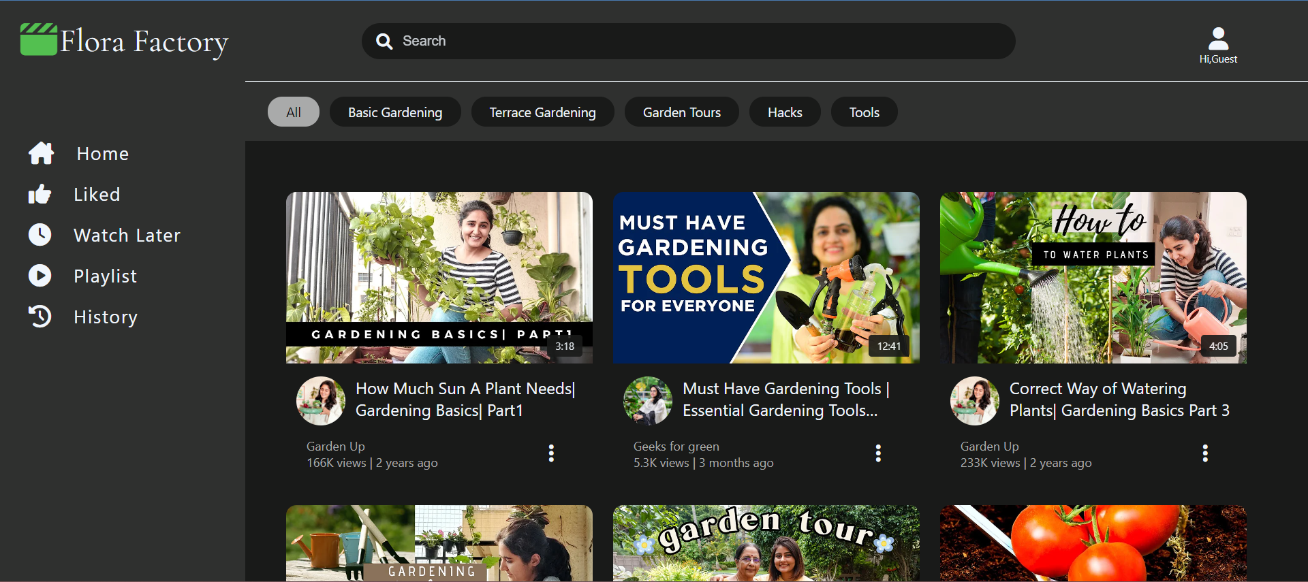Viewport: 1308px width, 582px height.
Task: Click '233K views | 2 years ago' text
Action: point(1026,463)
